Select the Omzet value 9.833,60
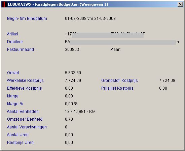Image resolution: width=185 pixels, height=151 pixels. point(73,73)
